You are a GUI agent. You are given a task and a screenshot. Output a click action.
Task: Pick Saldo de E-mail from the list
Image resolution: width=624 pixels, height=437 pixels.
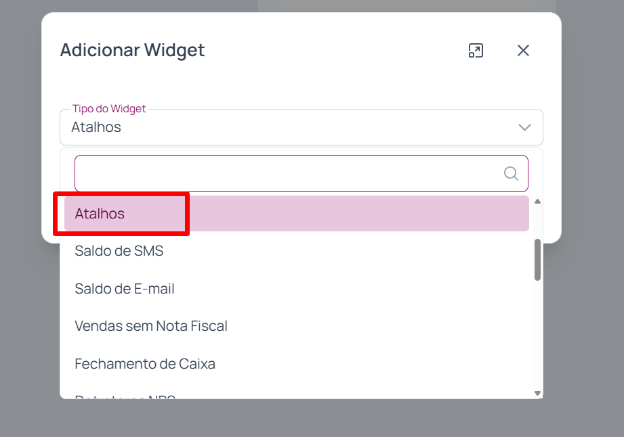125,289
